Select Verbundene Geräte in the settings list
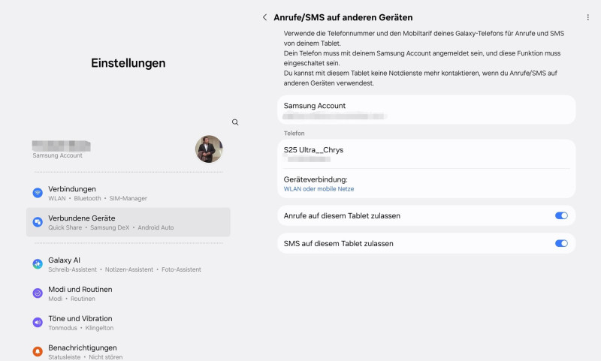Image resolution: width=601 pixels, height=361 pixels. tap(128, 222)
